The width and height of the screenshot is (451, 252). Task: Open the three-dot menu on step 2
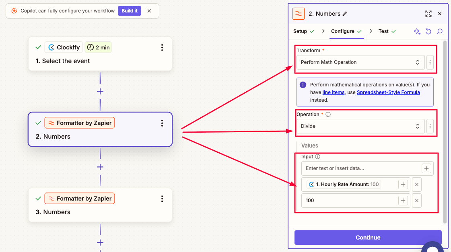162,123
